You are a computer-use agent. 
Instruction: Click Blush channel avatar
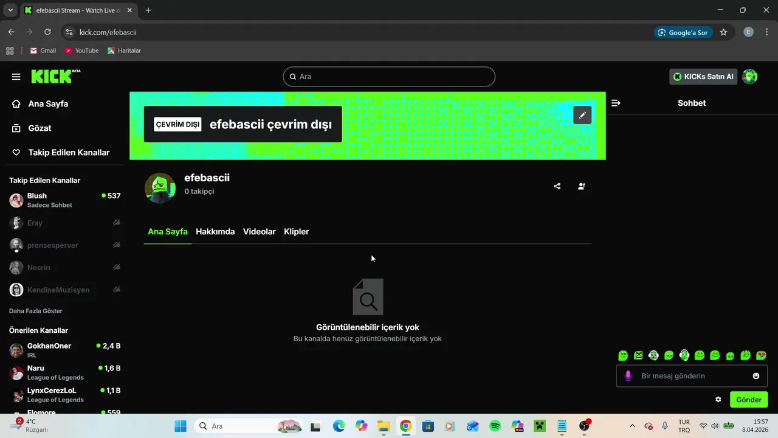coord(16,200)
